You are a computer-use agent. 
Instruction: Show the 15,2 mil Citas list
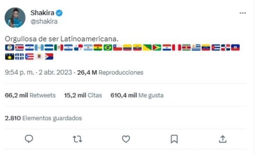pos(83,95)
